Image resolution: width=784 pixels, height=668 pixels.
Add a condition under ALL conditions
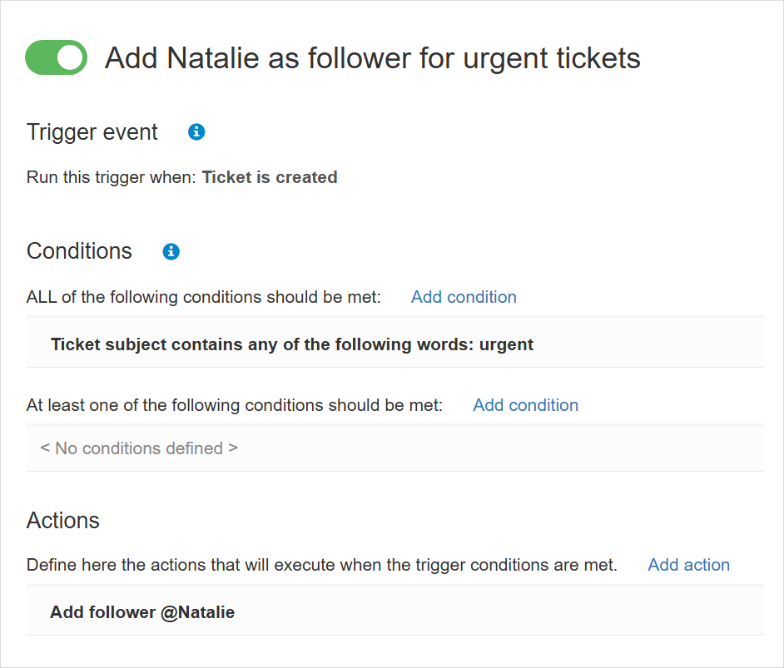pyautogui.click(x=464, y=297)
